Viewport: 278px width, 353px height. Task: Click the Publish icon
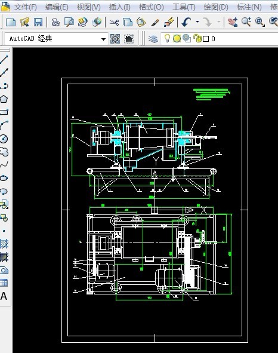[83, 22]
